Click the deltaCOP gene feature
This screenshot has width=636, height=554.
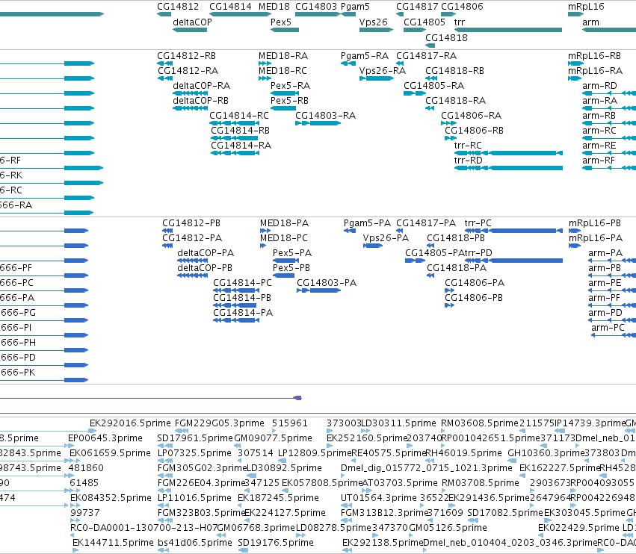(x=190, y=30)
